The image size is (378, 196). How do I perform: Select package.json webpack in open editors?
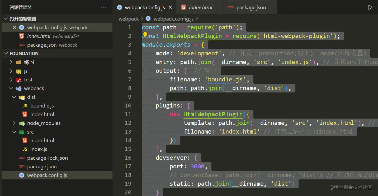point(57,45)
